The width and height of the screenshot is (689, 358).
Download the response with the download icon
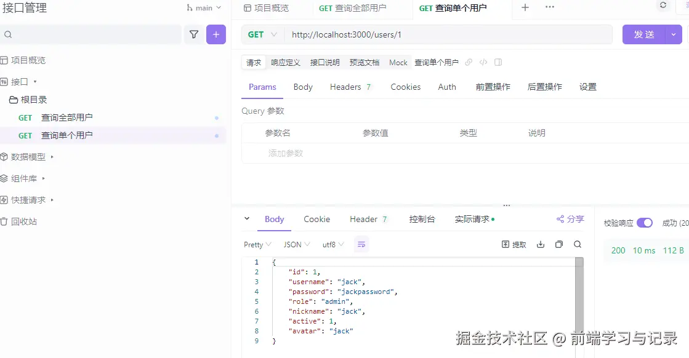[x=541, y=244]
